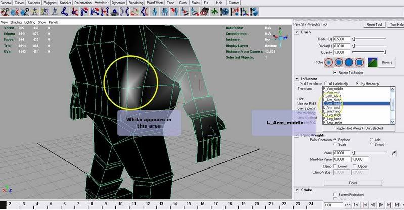Screen dimensions: 404x210
Task: Switch to the Rendering shelf tab
Action: coord(136,3)
